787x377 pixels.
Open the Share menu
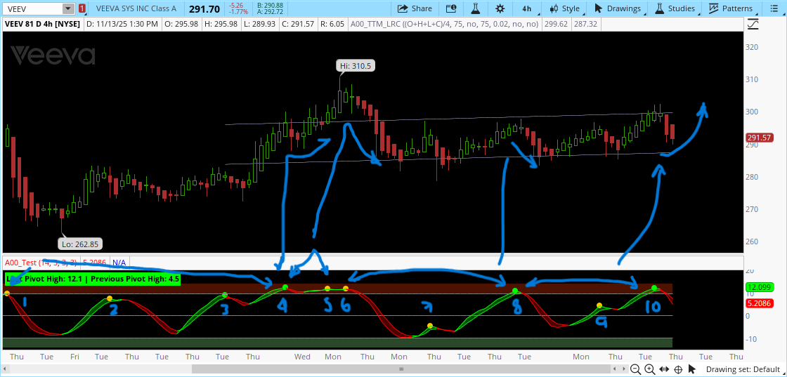tap(415, 8)
